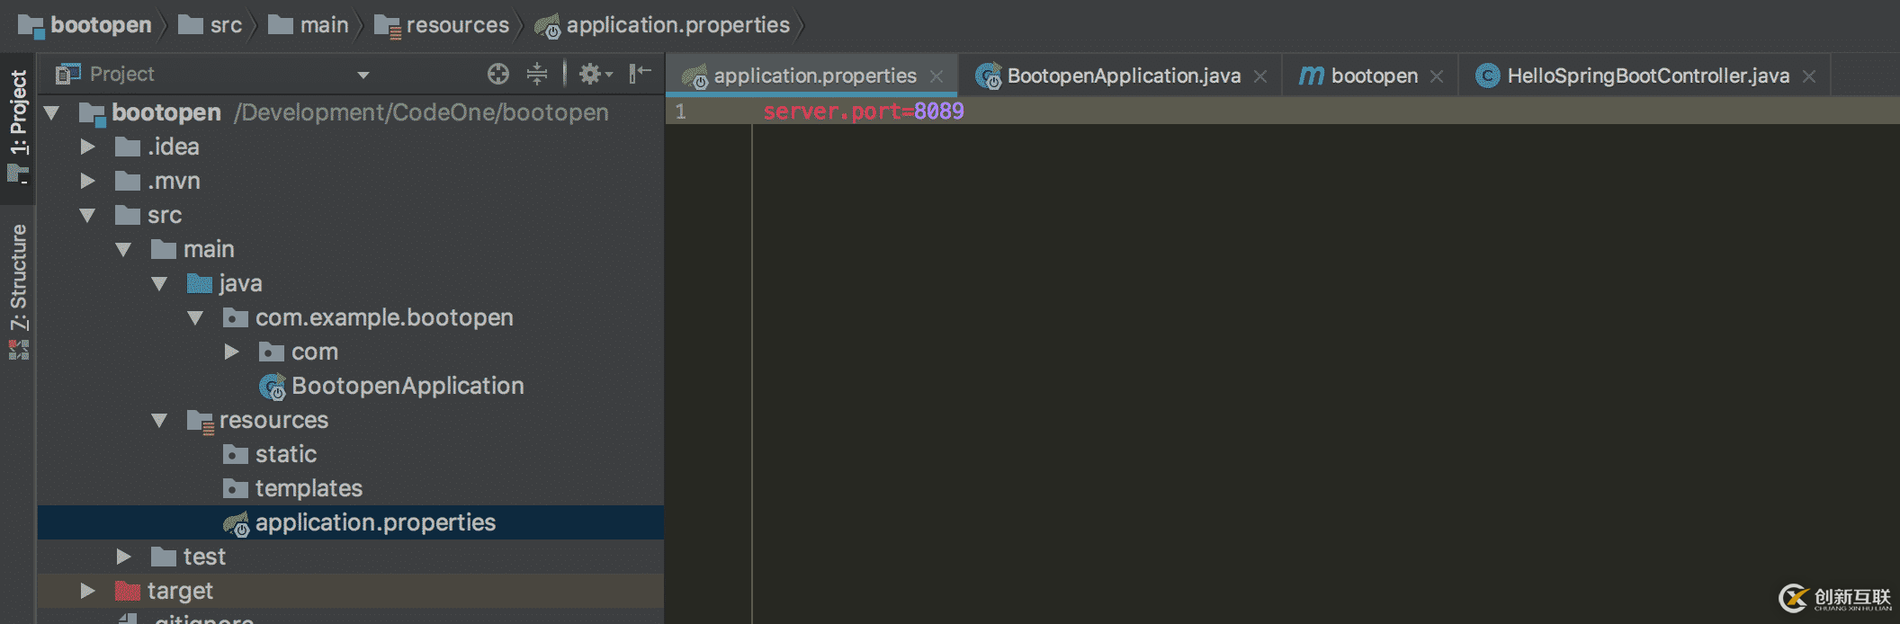1900x624 pixels.
Task: Select the com.example.bootopen package icon
Action: coord(236,317)
